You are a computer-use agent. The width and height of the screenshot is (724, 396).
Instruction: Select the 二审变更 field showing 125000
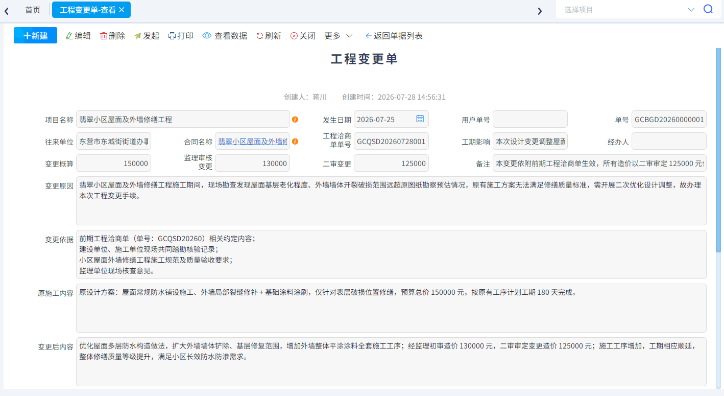click(391, 163)
